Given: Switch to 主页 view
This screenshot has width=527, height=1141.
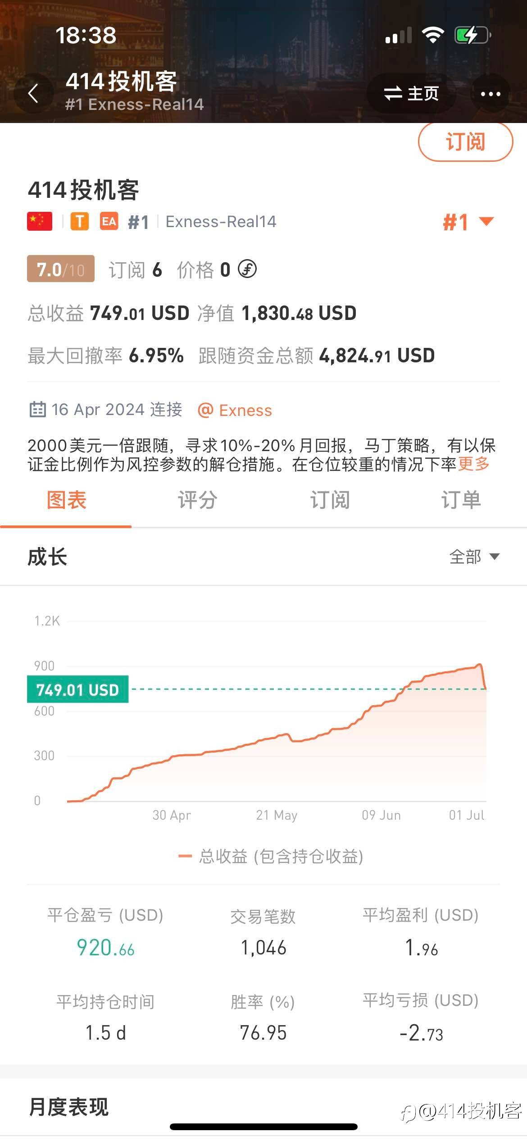Looking at the screenshot, I should click(x=411, y=94).
